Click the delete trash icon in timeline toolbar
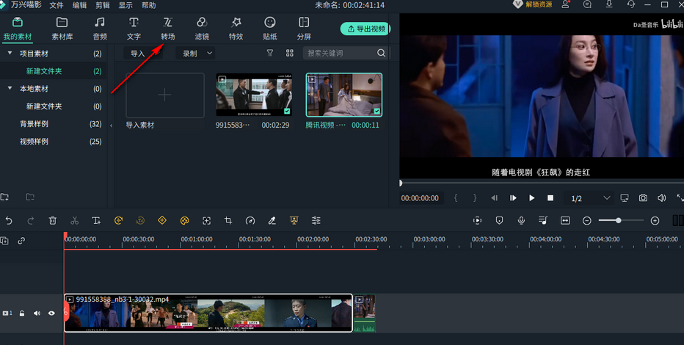This screenshot has width=684, height=345. (53, 220)
